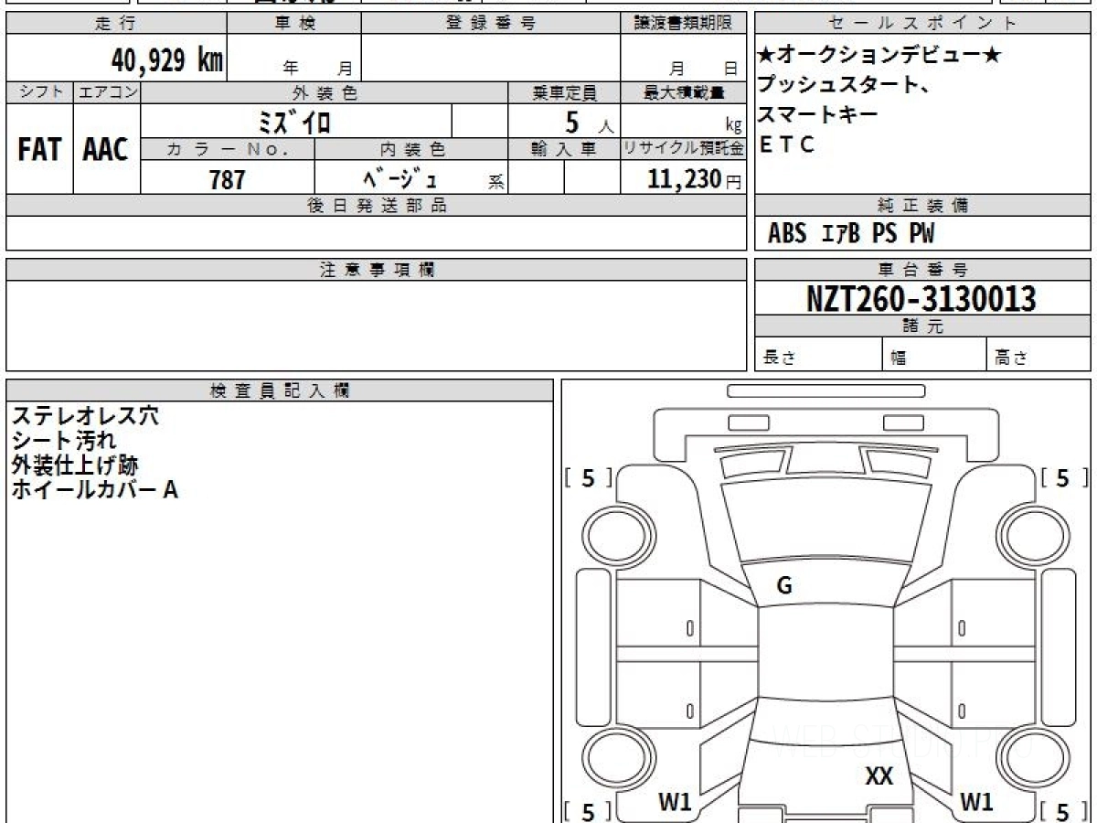1097x823 pixels.
Task: Click the 諸元 header
Action: tap(922, 326)
